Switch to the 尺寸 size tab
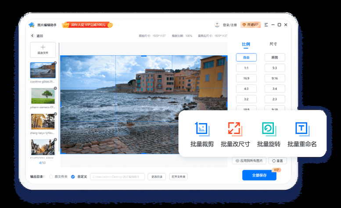Screen dimensions: 341x208 point(273,44)
